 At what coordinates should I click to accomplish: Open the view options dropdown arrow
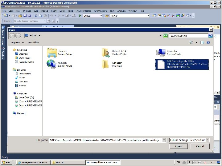196,42
